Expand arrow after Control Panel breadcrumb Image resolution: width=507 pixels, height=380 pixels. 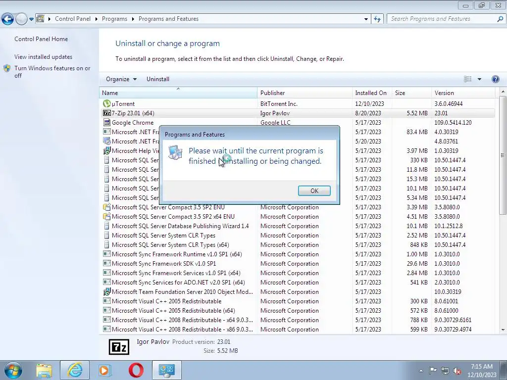tap(97, 19)
